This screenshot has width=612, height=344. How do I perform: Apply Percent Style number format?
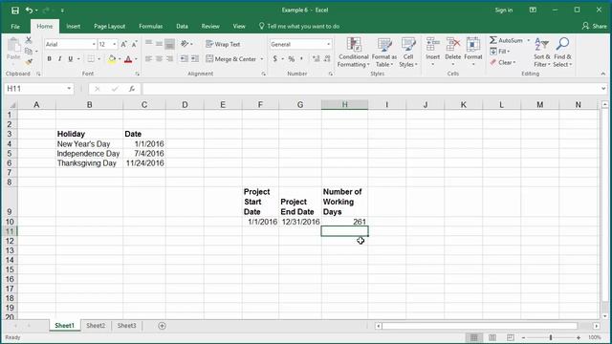tap(291, 59)
